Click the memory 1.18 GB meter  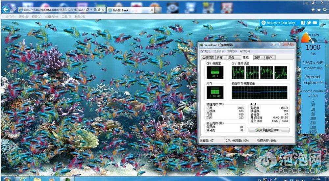point(215,92)
